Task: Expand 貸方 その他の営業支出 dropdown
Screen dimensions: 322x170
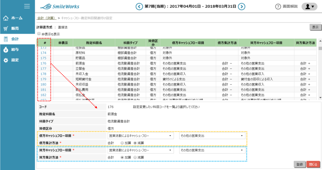Action: point(212,151)
